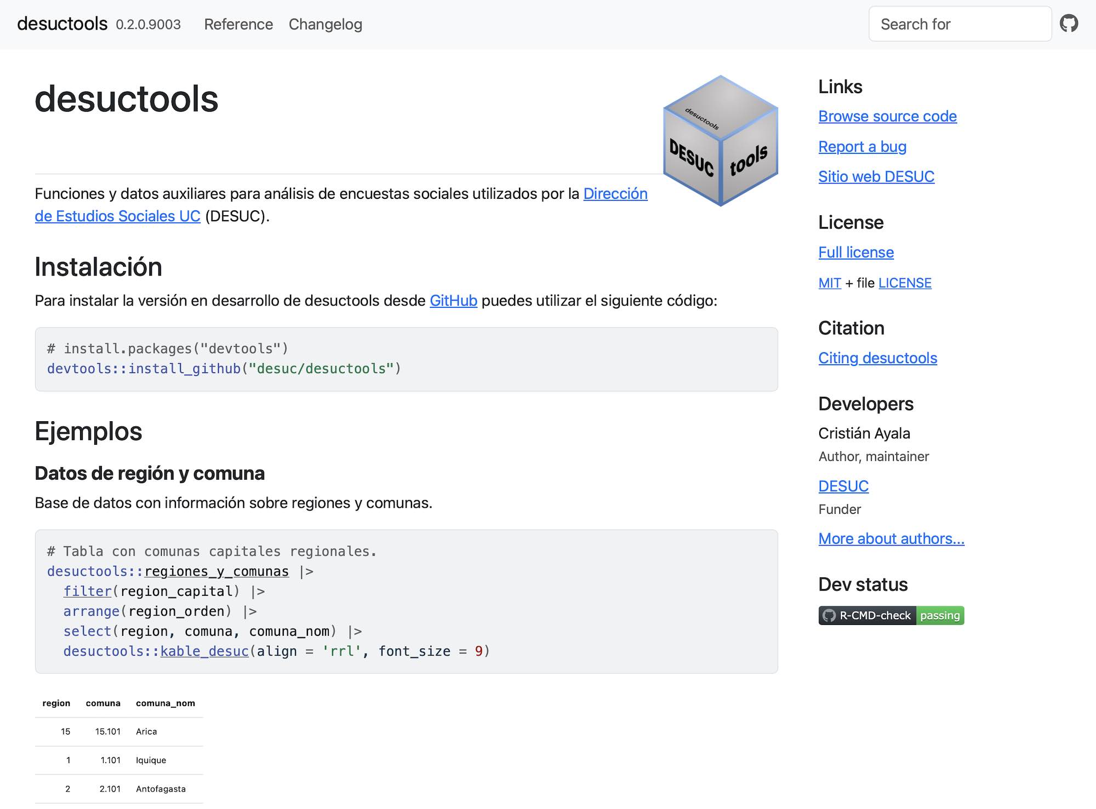Image resolution: width=1096 pixels, height=809 pixels.
Task: Open the GitHub repository icon in navbar
Action: click(1069, 24)
